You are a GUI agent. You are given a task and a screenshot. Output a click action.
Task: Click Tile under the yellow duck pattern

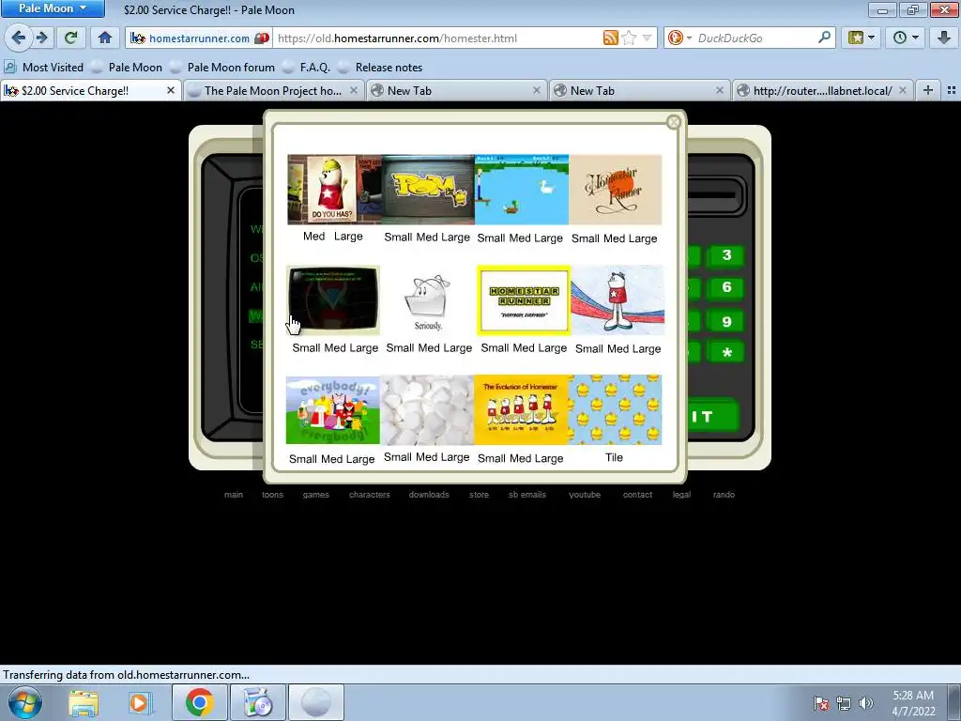[x=614, y=457]
